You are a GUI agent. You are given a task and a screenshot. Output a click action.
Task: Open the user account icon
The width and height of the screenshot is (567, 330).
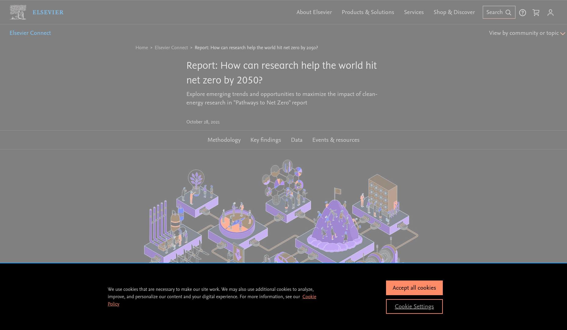tap(550, 13)
